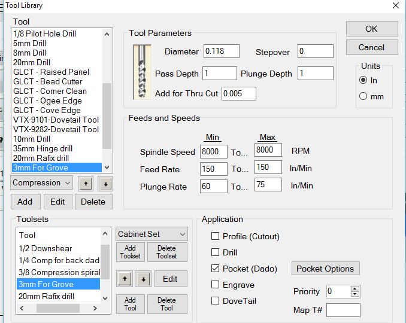
Task: Click the toolset move down arrow button
Action: click(x=143, y=279)
